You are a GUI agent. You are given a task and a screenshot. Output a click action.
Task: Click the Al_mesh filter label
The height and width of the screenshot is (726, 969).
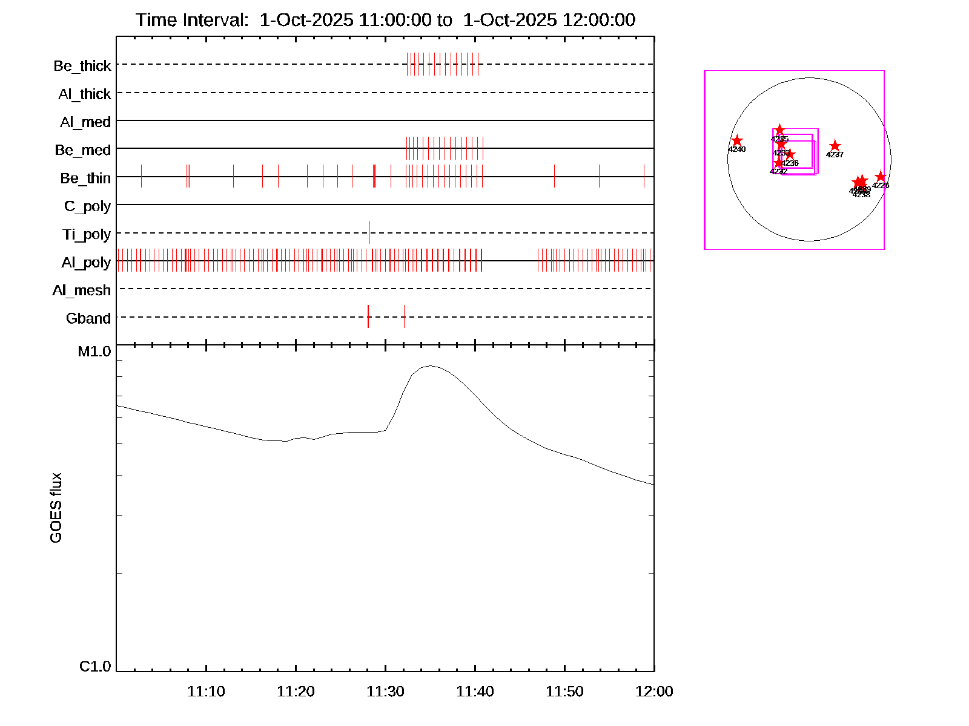coord(82,290)
